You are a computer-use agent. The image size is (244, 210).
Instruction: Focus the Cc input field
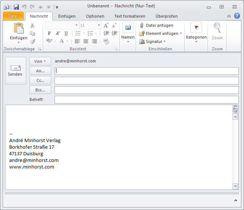(147, 81)
